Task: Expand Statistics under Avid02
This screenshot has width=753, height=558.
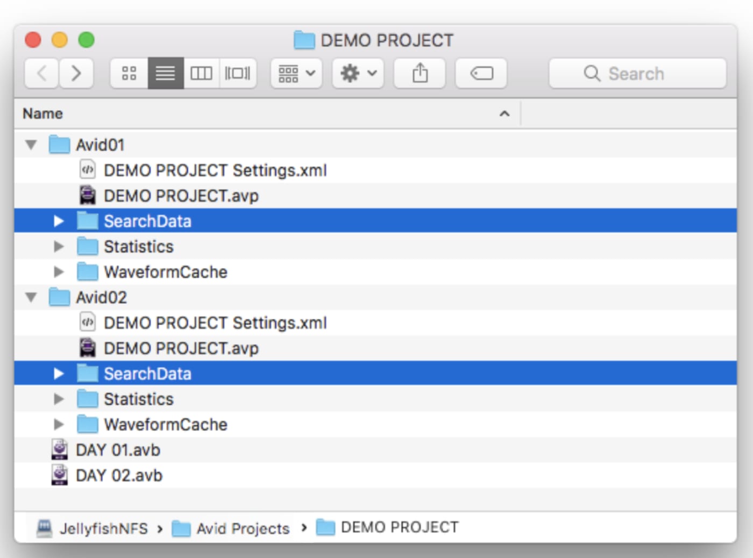Action: click(59, 399)
